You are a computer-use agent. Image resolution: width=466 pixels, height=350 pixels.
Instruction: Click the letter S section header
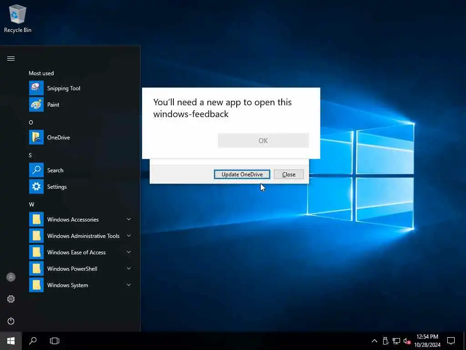[x=30, y=155]
